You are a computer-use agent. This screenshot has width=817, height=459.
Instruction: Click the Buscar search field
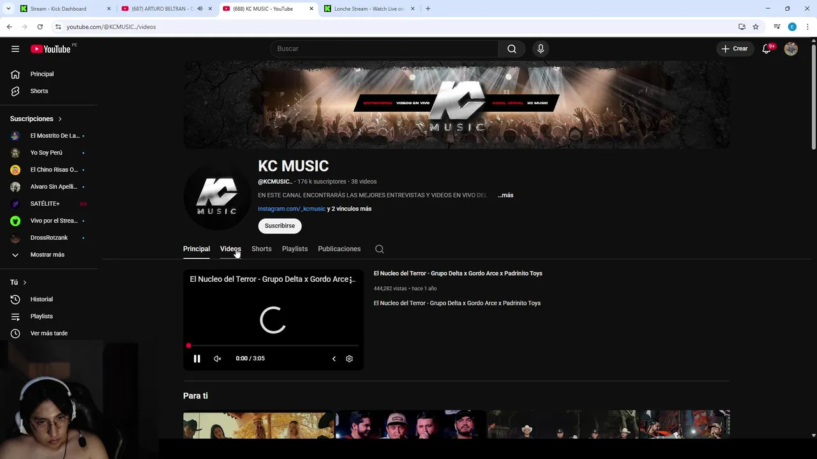384,49
